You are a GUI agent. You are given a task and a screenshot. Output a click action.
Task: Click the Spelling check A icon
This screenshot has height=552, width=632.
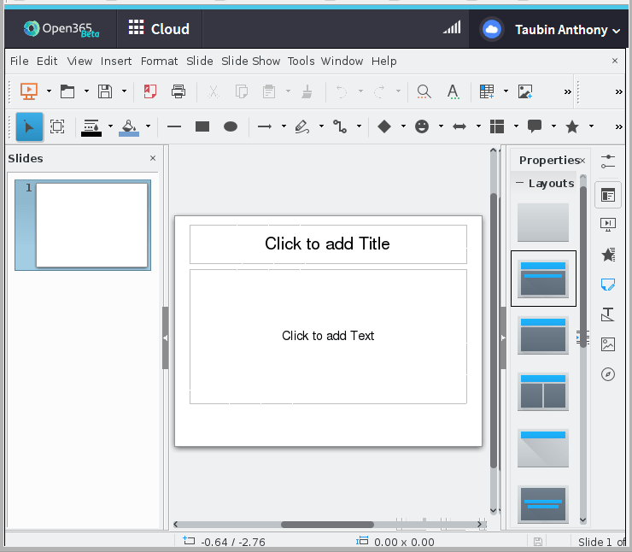[453, 91]
